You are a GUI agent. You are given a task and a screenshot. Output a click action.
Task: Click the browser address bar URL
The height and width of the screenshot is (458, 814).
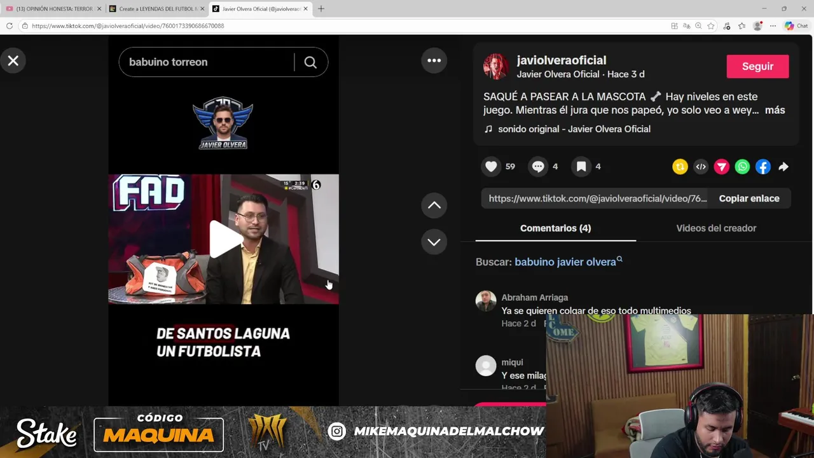pos(128,26)
